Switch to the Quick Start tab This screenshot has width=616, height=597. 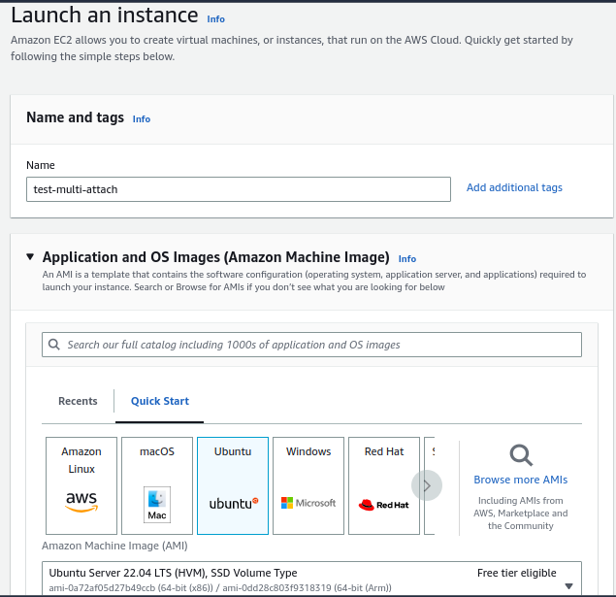160,401
